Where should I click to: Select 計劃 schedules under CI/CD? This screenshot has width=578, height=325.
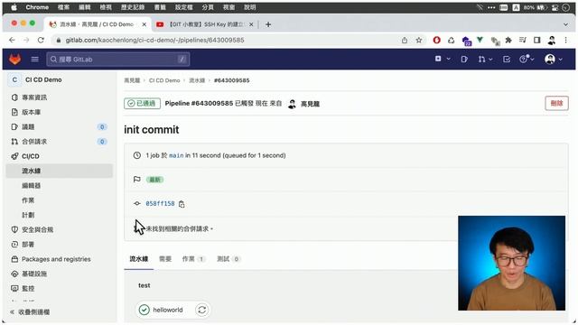tap(28, 215)
